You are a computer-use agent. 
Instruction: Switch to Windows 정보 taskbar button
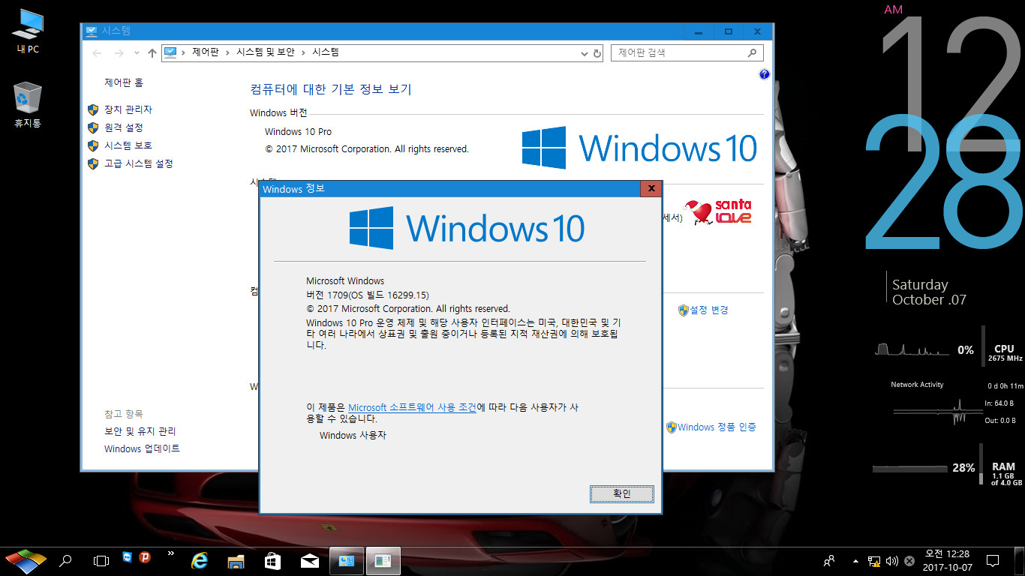pos(383,560)
